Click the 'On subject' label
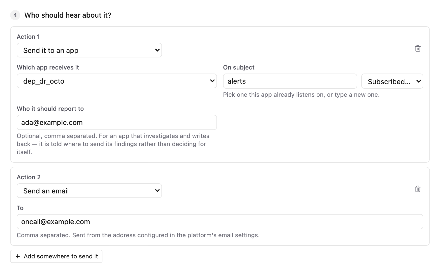The width and height of the screenshot is (440, 273). click(239, 67)
